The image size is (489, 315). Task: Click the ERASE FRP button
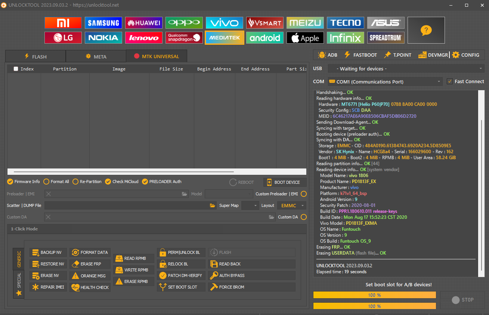tap(90, 264)
